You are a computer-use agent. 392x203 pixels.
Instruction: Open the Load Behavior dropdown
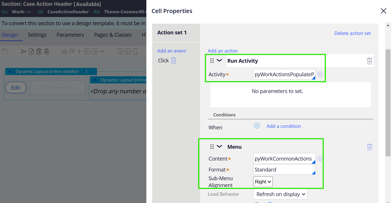click(x=280, y=194)
